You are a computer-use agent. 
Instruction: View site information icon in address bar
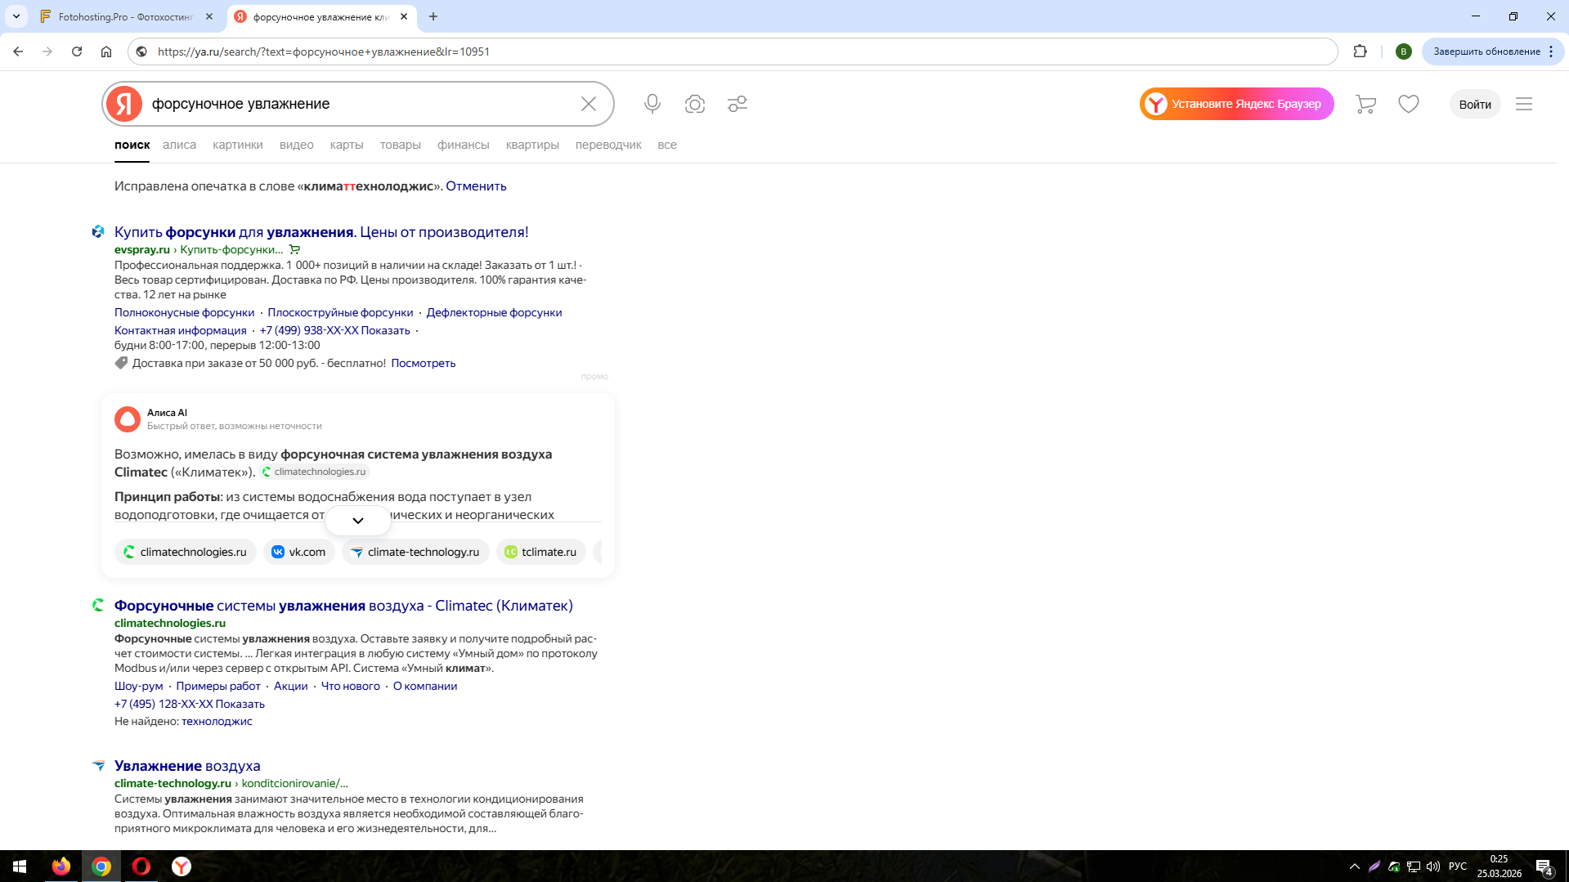(141, 51)
